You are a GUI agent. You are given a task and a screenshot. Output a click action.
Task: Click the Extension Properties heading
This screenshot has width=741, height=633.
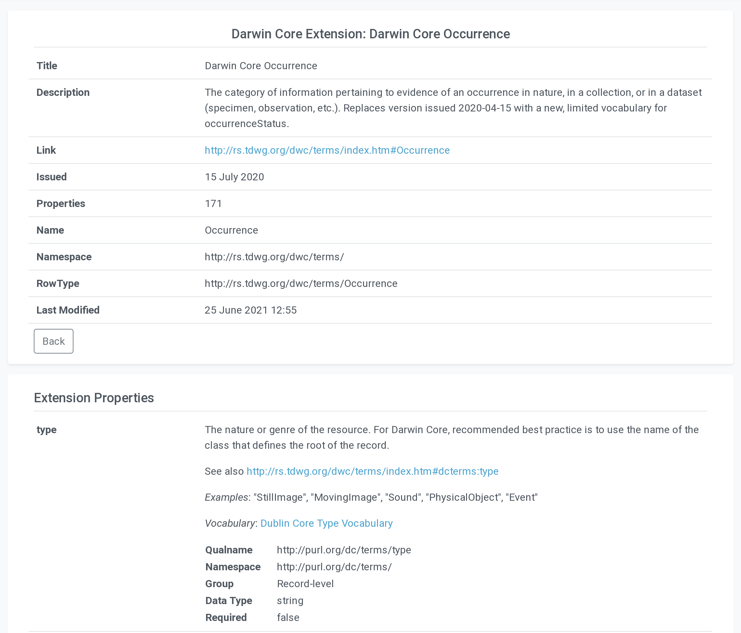(x=94, y=398)
